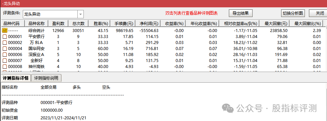Image resolution: width=327 pixels, height=121 pixels.
Task: Sort by 净利润(元) column header
Action: [x=148, y=23]
